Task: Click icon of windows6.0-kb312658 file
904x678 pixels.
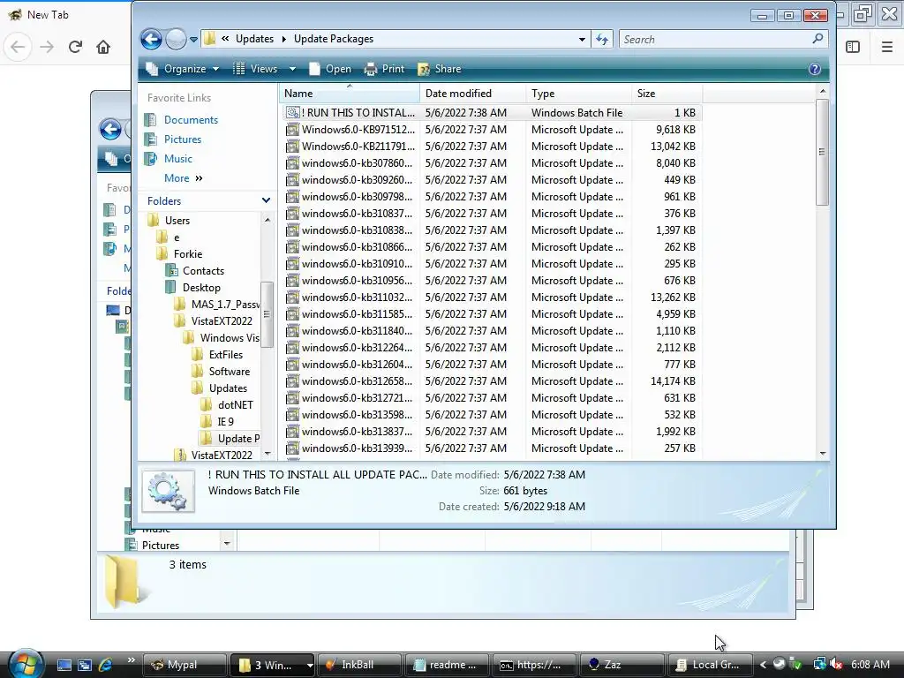Action: (293, 381)
